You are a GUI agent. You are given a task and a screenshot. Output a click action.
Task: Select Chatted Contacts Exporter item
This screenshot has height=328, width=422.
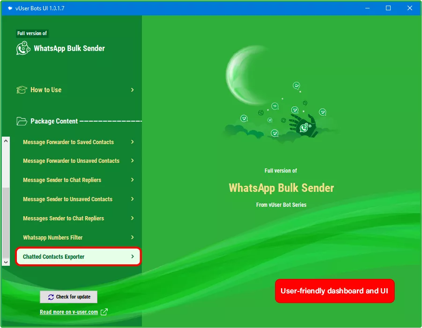click(x=78, y=256)
